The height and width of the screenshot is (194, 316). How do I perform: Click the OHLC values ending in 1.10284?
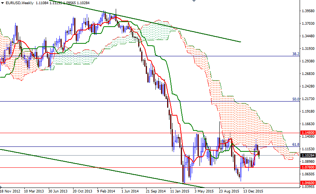click(x=63, y=3)
